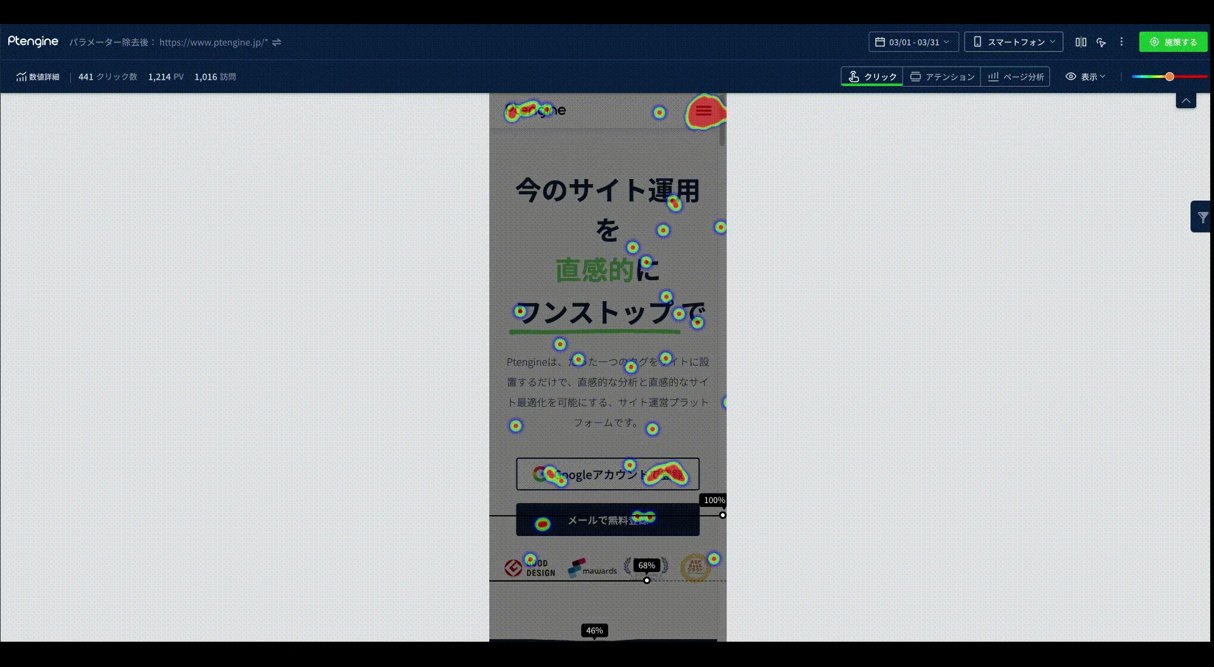Expand the 表示 display options dropdown
1214x667 pixels.
pyautogui.click(x=1086, y=77)
